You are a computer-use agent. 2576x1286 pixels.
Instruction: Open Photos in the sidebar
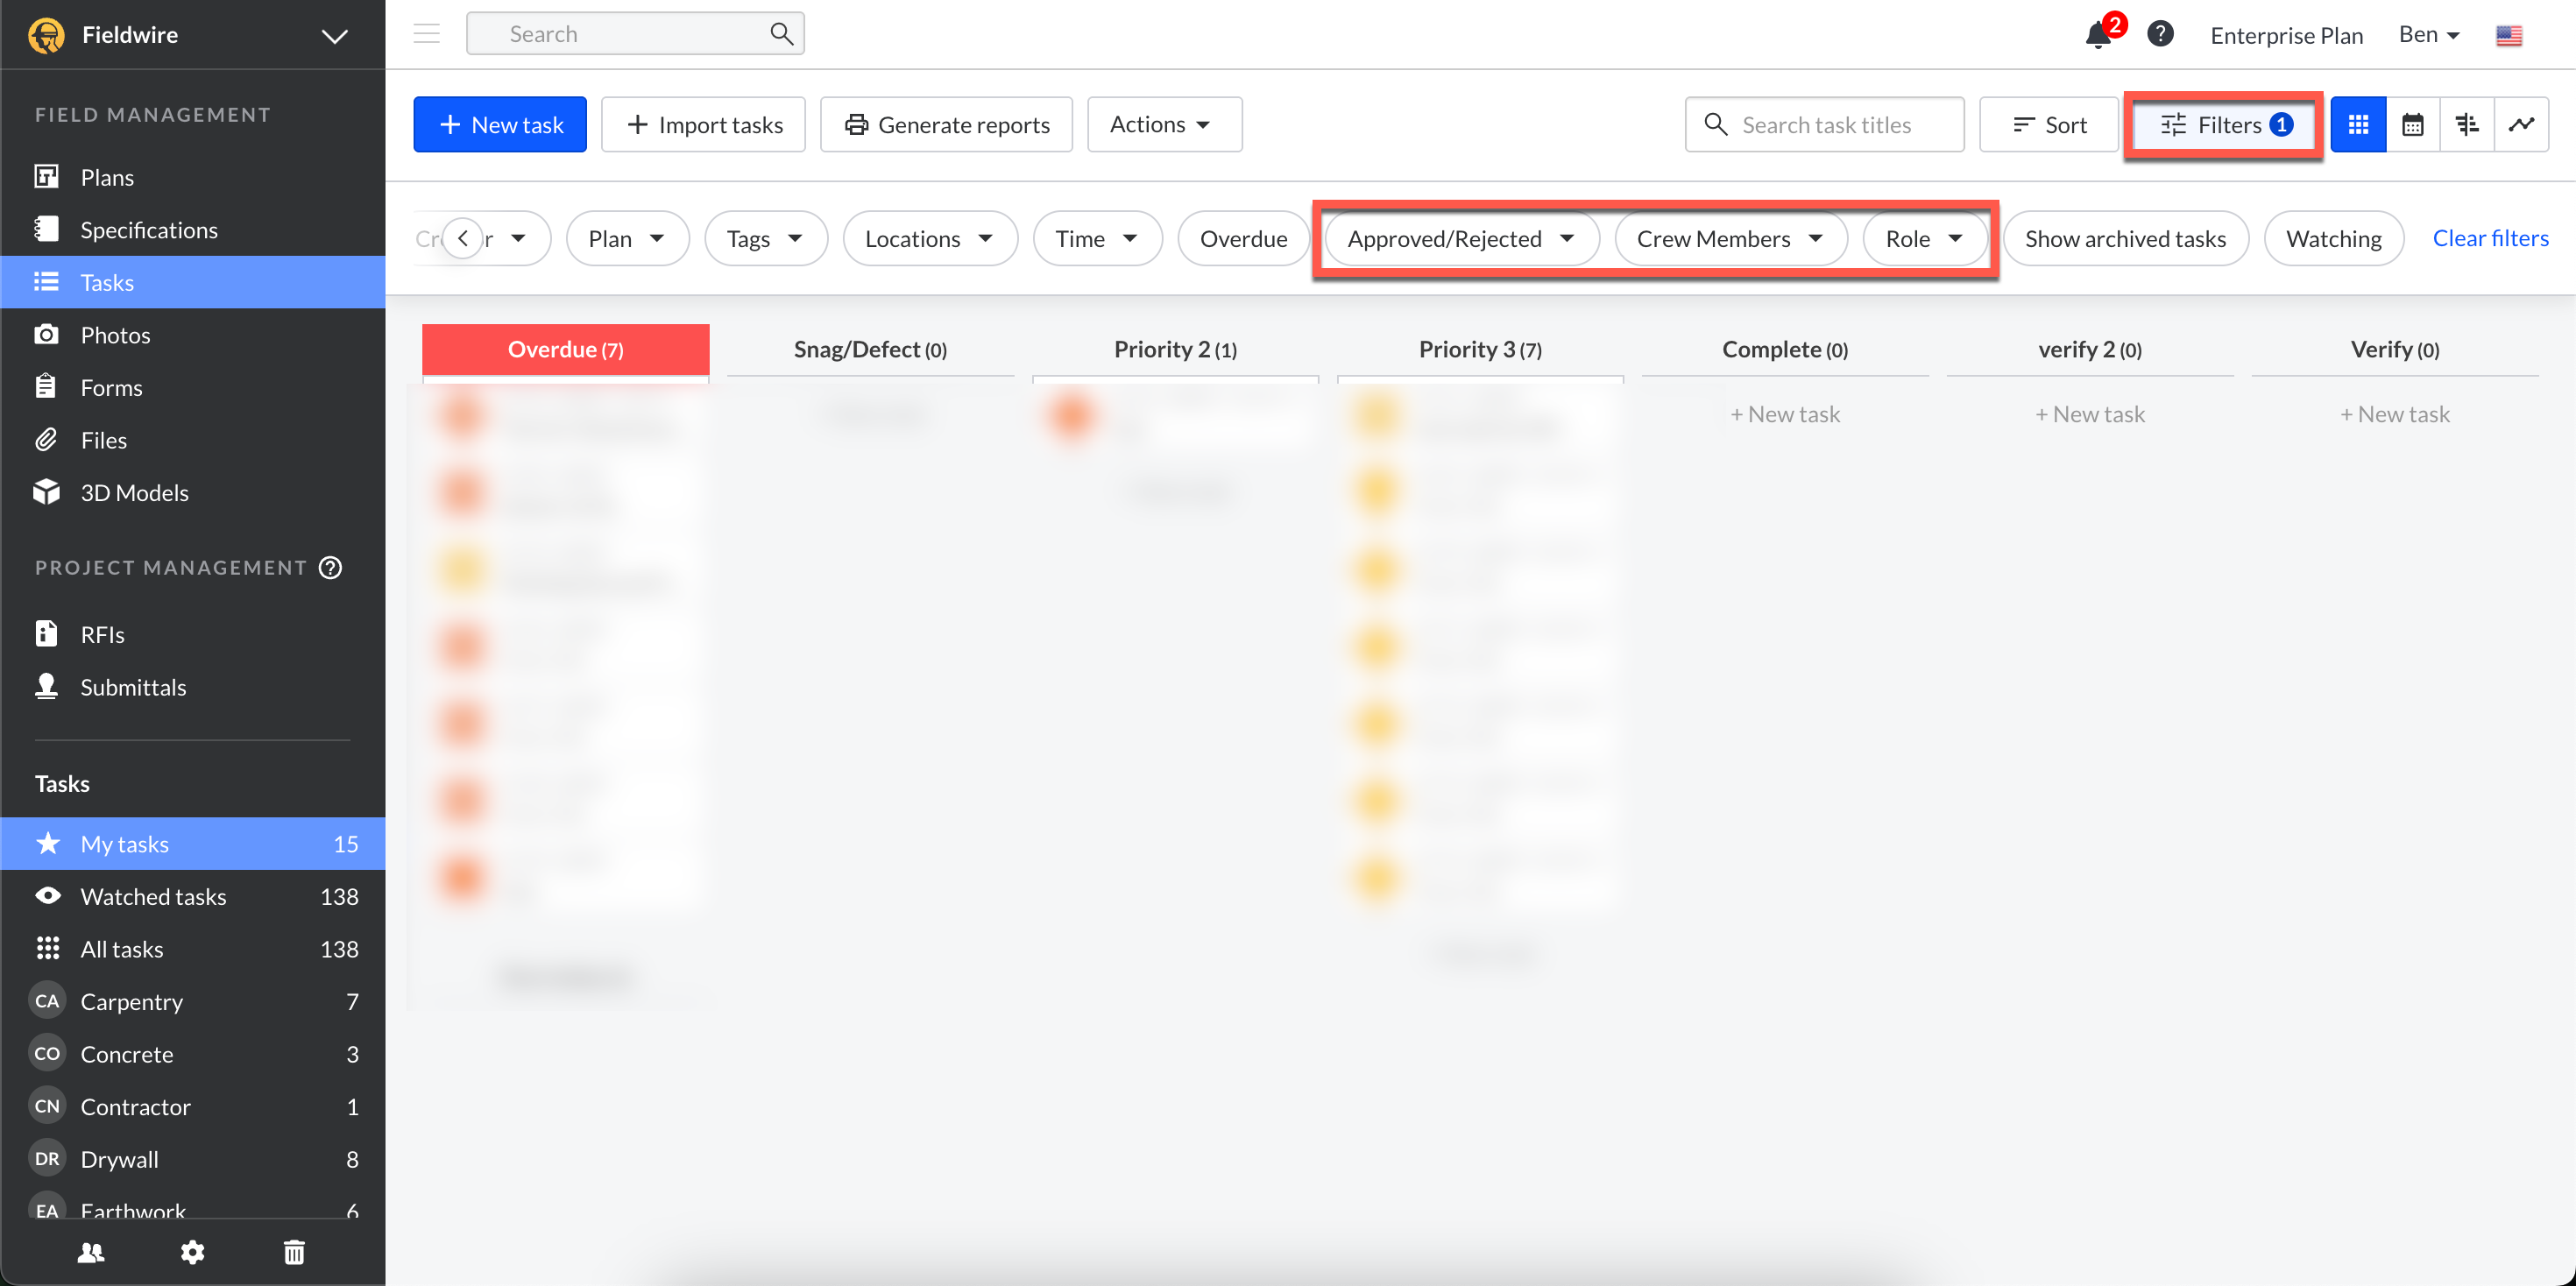[192, 335]
